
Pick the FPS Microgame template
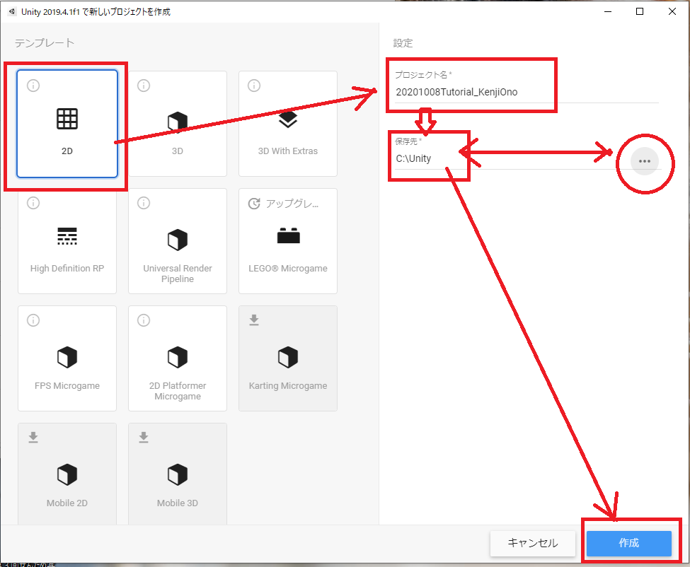pyautogui.click(x=67, y=358)
